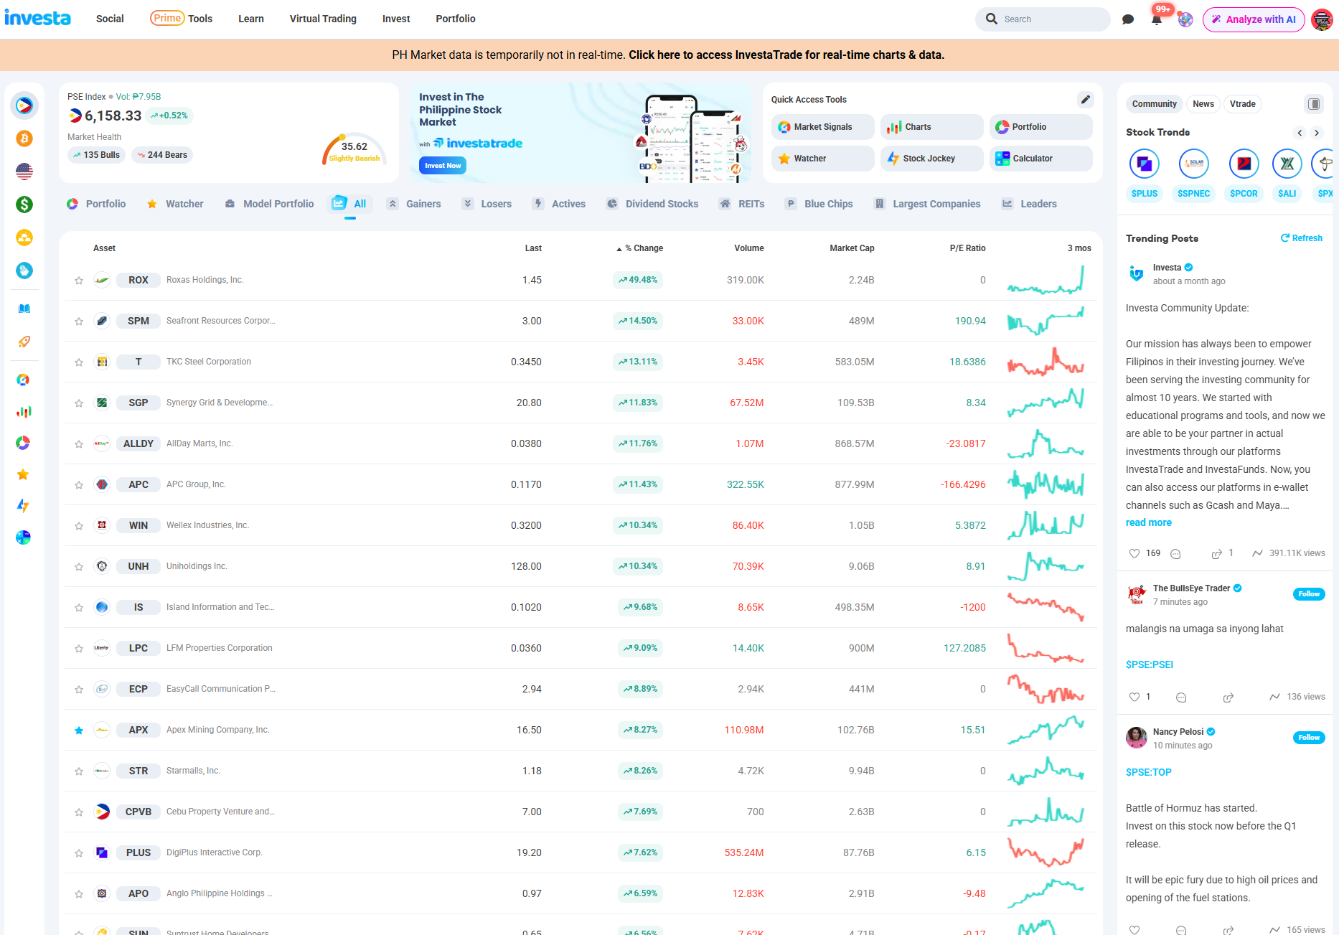The height and width of the screenshot is (935, 1339).
Task: Open the PSE play-logo sidebar icon
Action: [24, 105]
